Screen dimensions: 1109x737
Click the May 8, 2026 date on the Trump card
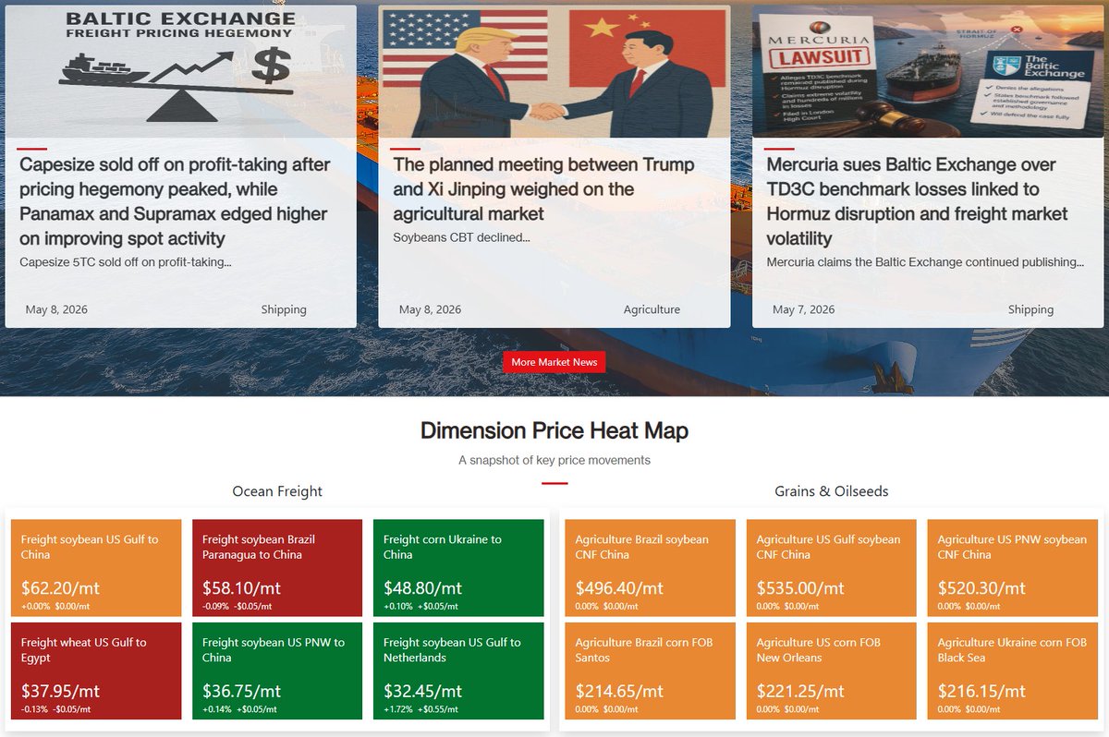[430, 309]
